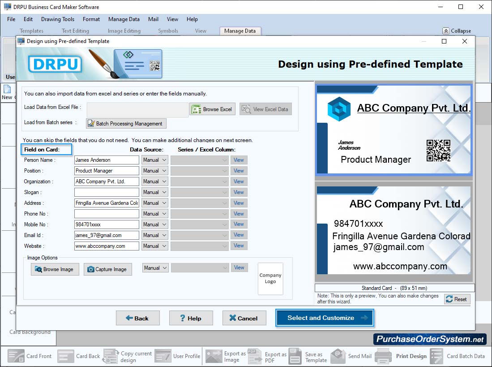This screenshot has height=367, width=492.
Task: Click View Excel Data button
Action: coord(265,109)
